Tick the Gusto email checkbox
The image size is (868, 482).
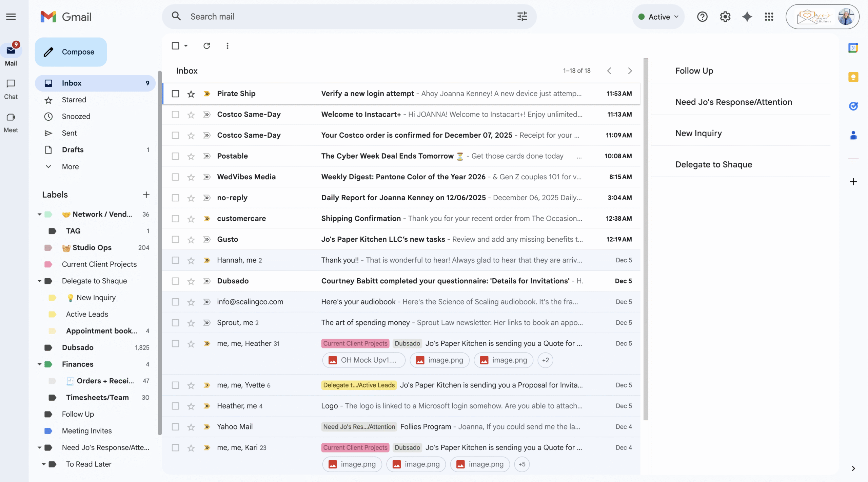[175, 240]
